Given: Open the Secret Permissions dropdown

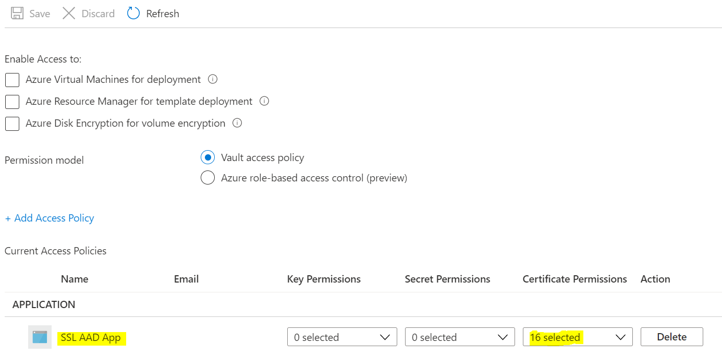Looking at the screenshot, I should (x=460, y=337).
